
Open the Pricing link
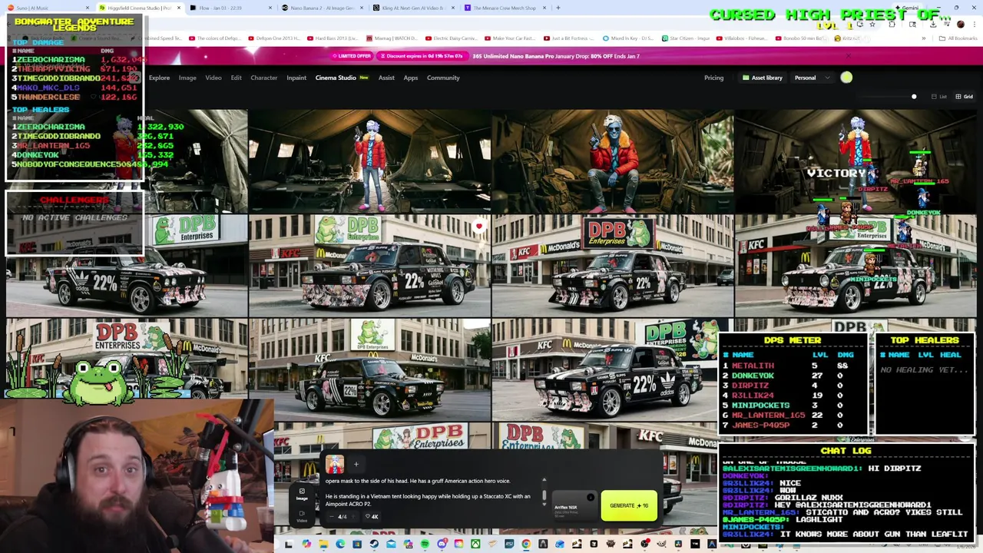[x=713, y=78]
